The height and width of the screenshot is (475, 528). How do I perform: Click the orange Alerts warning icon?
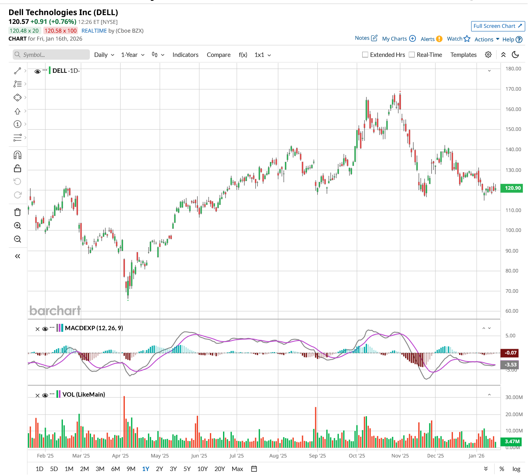point(439,39)
